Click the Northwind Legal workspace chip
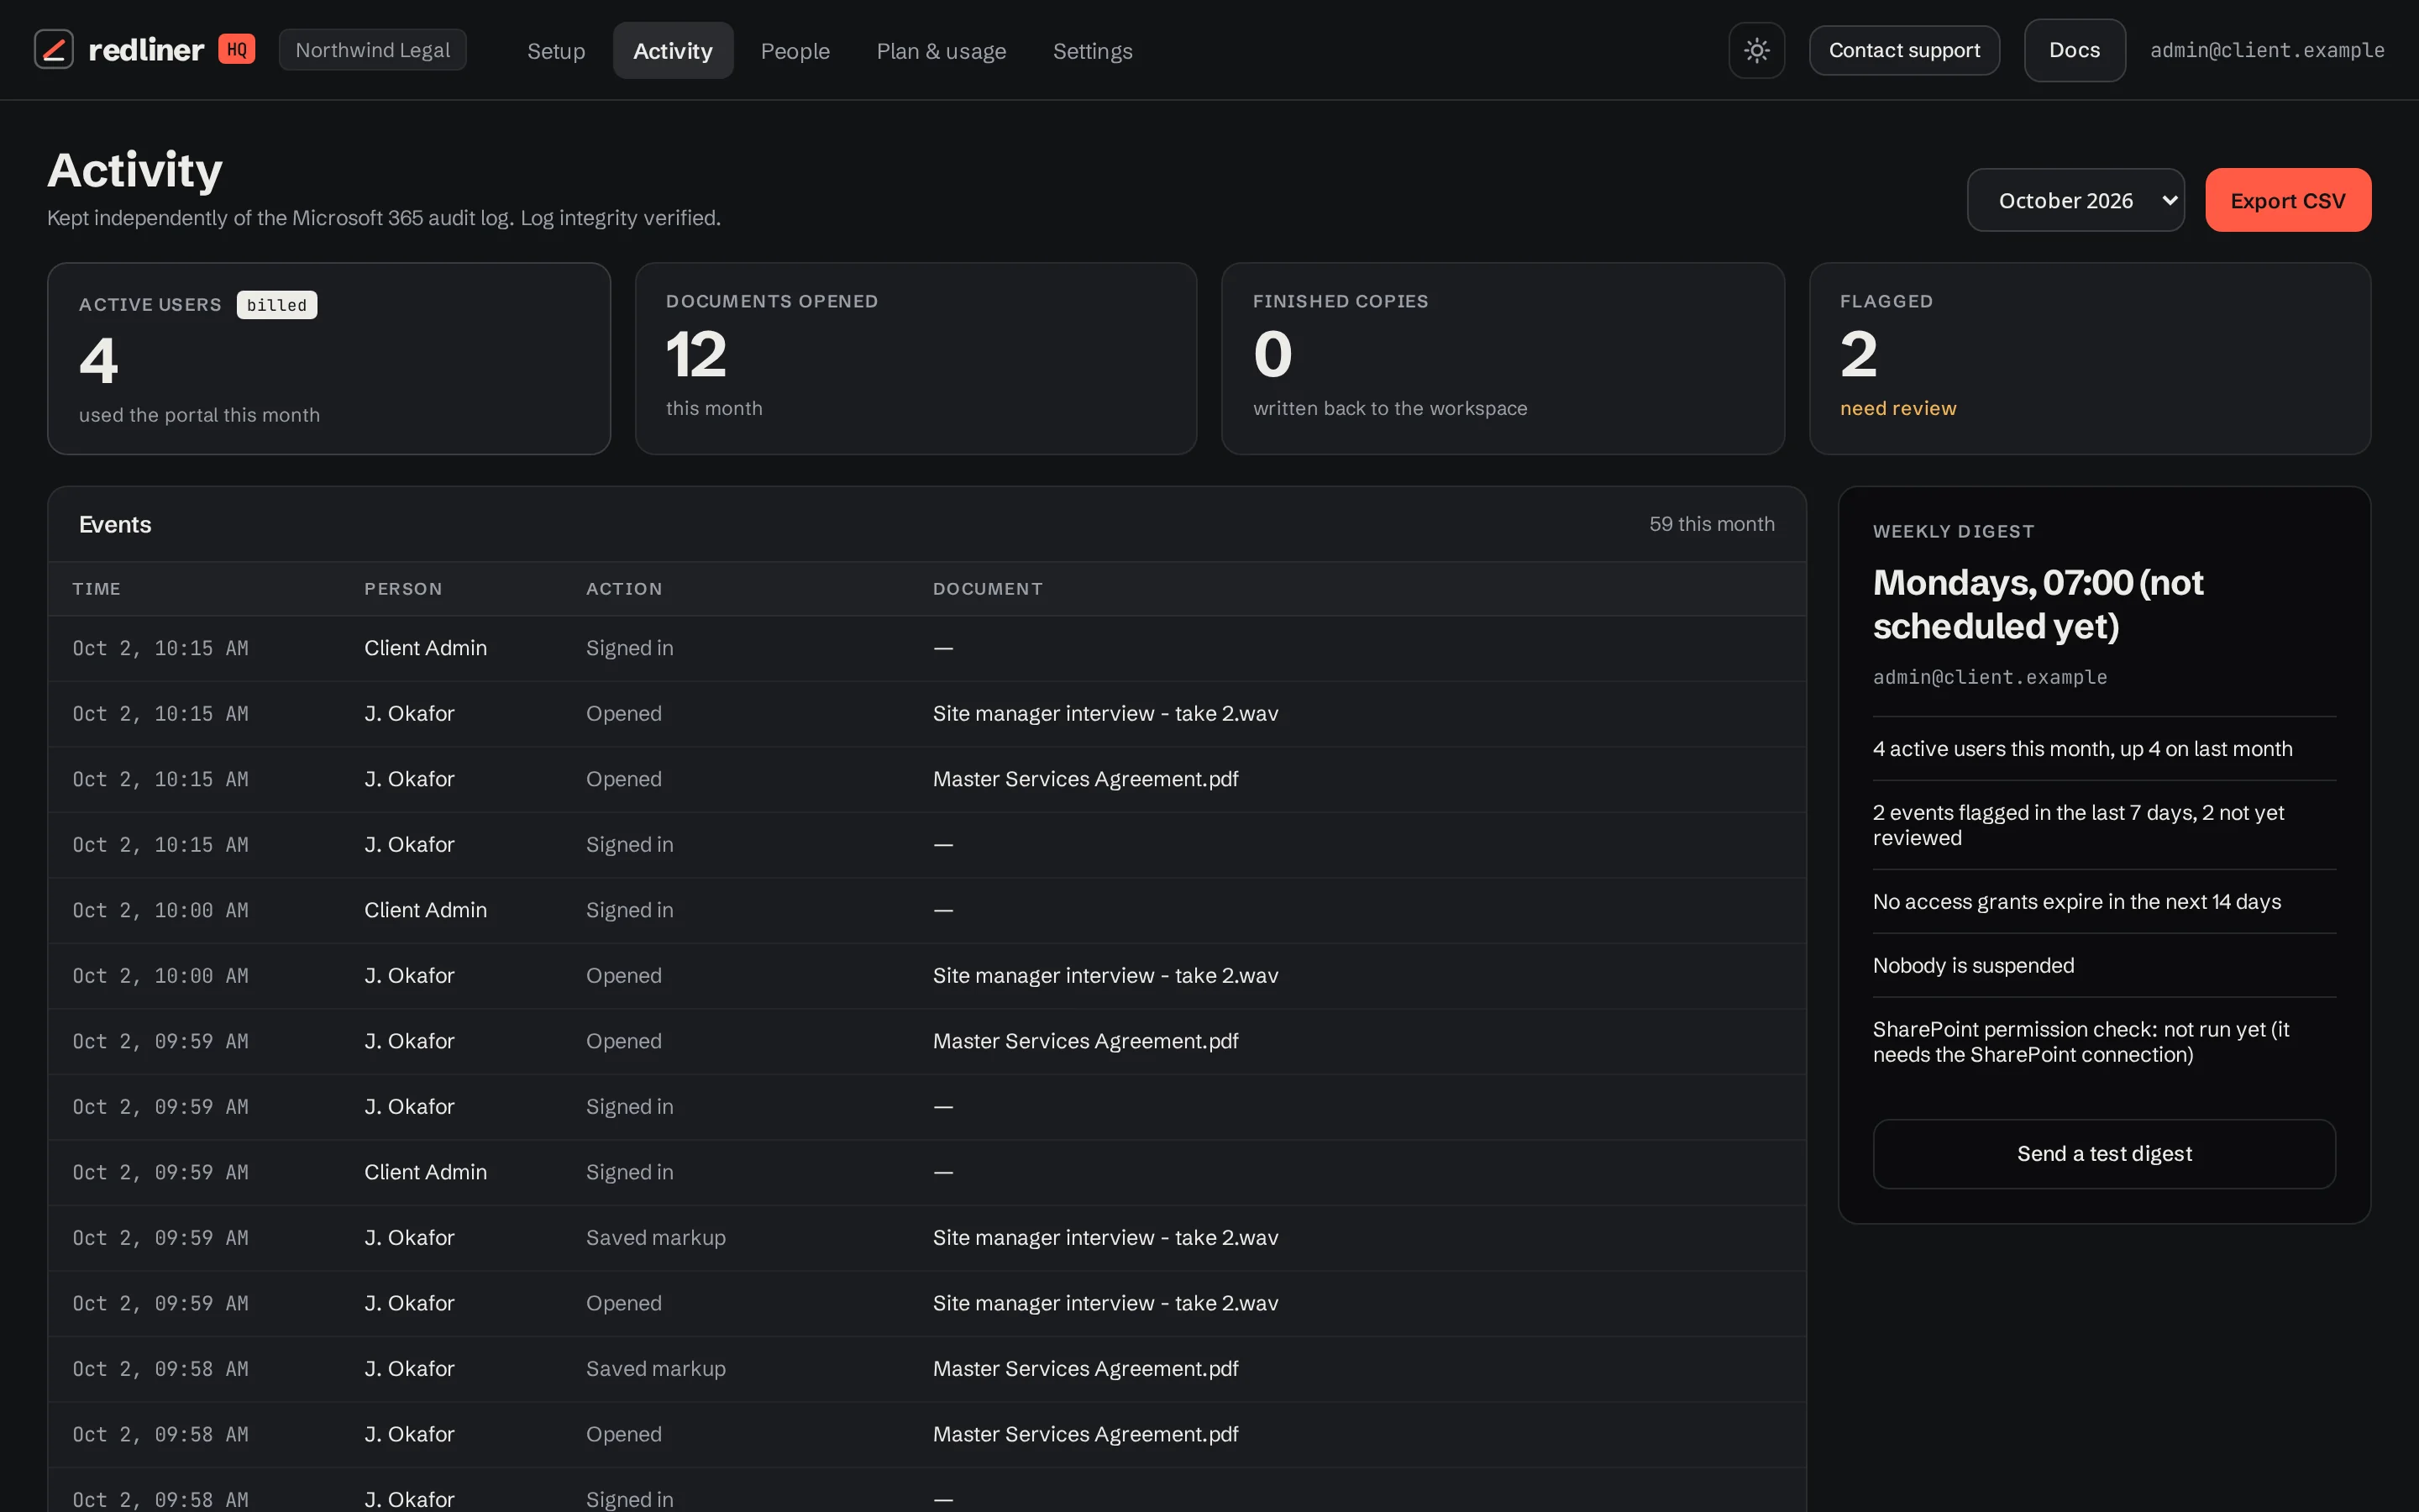The width and height of the screenshot is (2419, 1512). 372,50
